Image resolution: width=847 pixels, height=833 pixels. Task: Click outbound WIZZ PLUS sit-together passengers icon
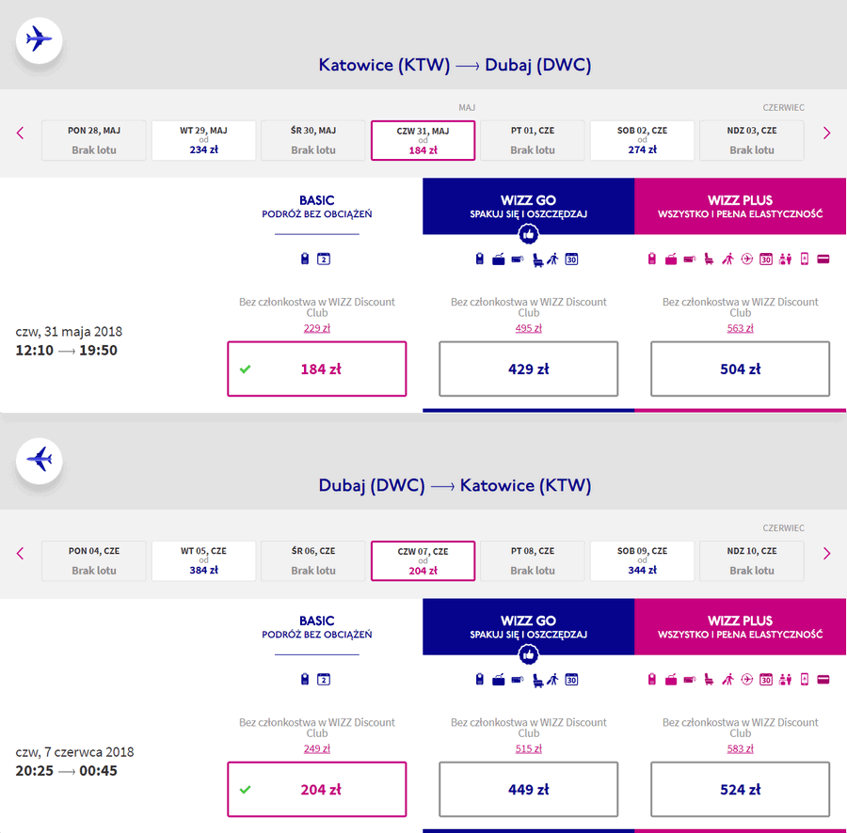coord(786,259)
